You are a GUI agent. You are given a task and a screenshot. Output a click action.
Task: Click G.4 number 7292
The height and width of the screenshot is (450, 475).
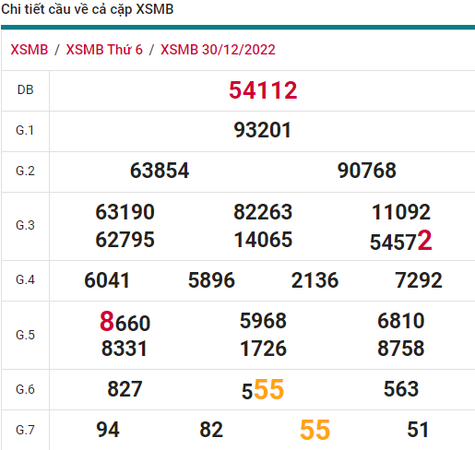(419, 280)
